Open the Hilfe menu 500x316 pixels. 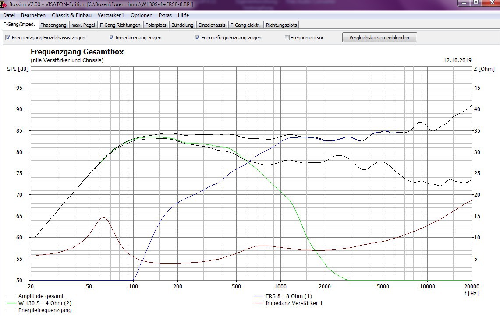click(x=183, y=15)
